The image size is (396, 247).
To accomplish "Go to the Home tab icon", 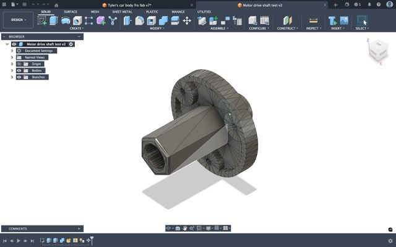I will 56,5.
